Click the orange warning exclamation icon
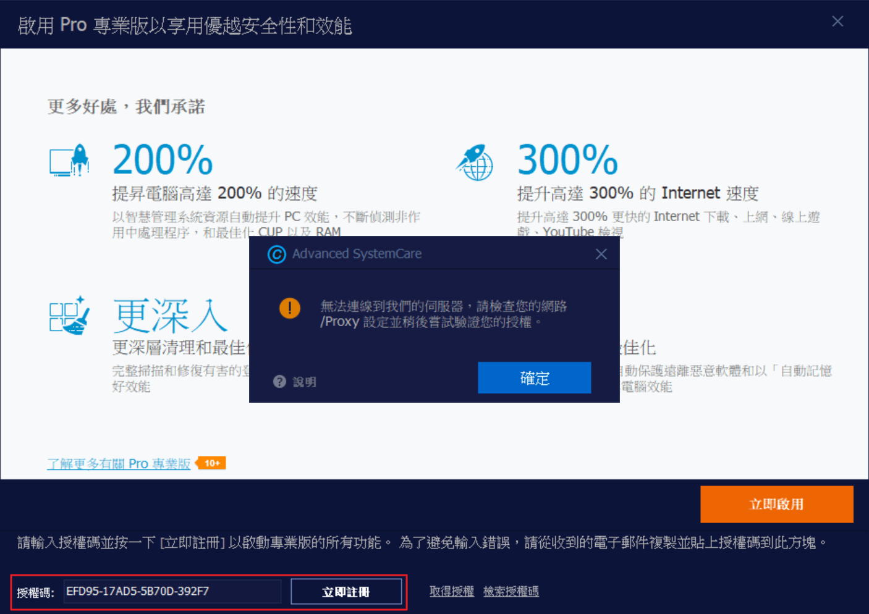Screen dimensions: 869x614 click(x=289, y=308)
